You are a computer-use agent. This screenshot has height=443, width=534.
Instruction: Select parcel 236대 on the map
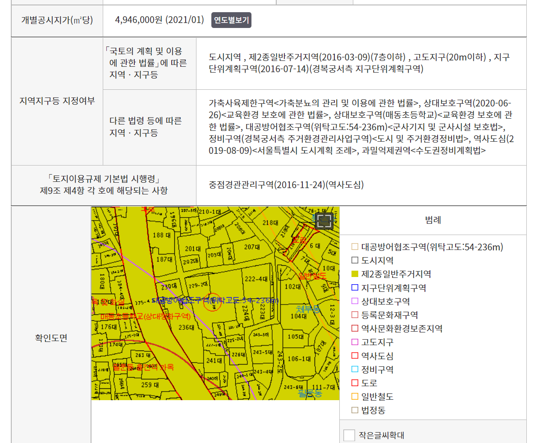pos(187,328)
